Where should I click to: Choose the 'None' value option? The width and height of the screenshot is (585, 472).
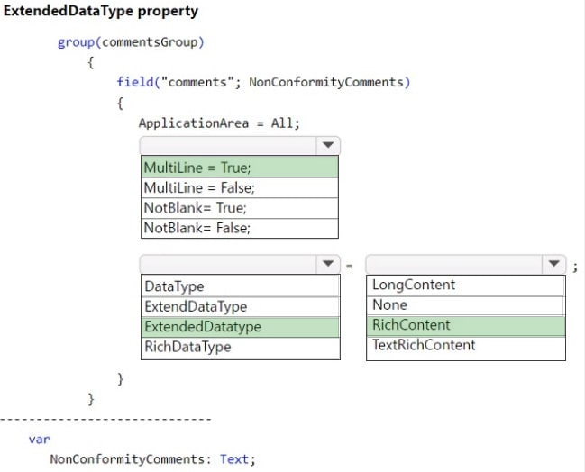[x=465, y=304]
